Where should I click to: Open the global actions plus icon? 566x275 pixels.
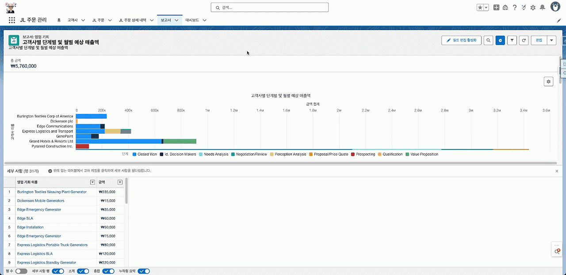497,8
